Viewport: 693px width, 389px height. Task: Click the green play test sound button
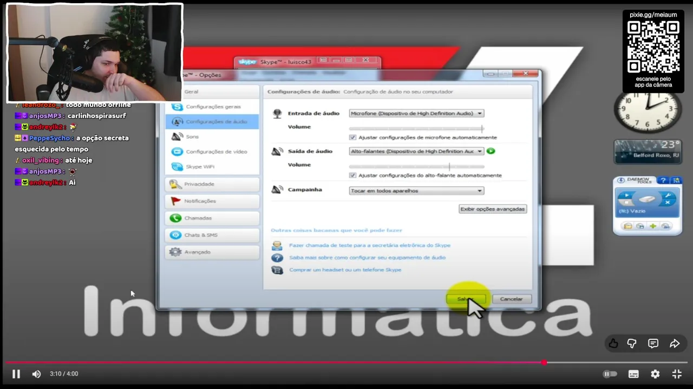tap(491, 151)
